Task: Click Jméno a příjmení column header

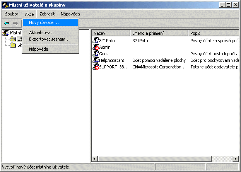Action: [159, 33]
